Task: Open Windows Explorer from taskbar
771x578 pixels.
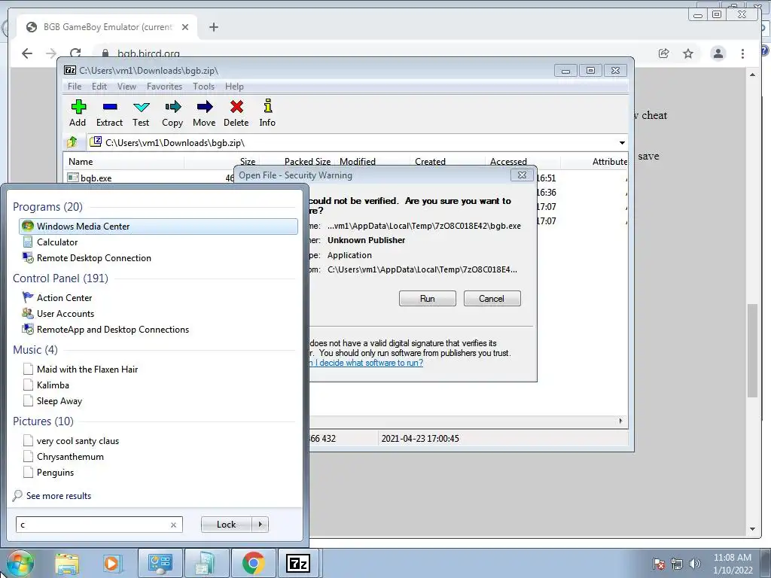Action: [66, 563]
